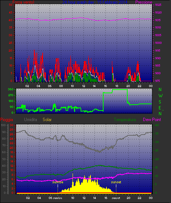Click the '06 sunrise' label on bottom axis
The width and height of the screenshot is (171, 203).
coord(55,198)
